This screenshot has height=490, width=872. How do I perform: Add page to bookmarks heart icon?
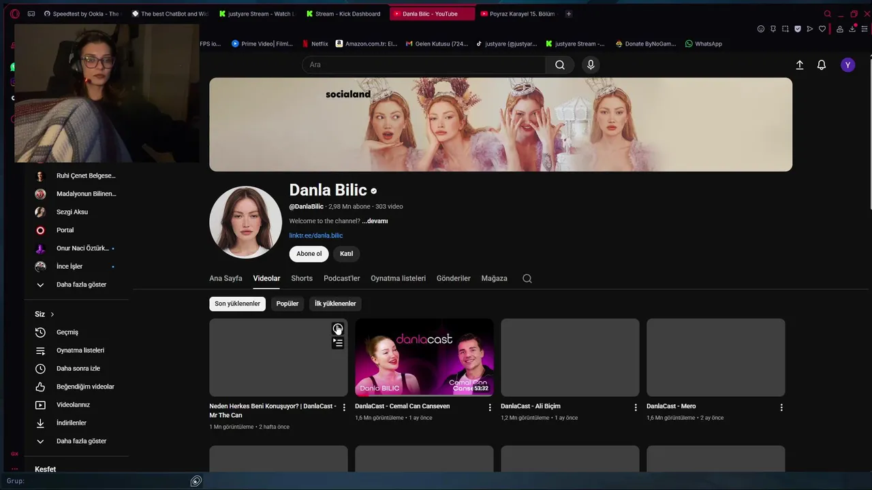click(822, 29)
